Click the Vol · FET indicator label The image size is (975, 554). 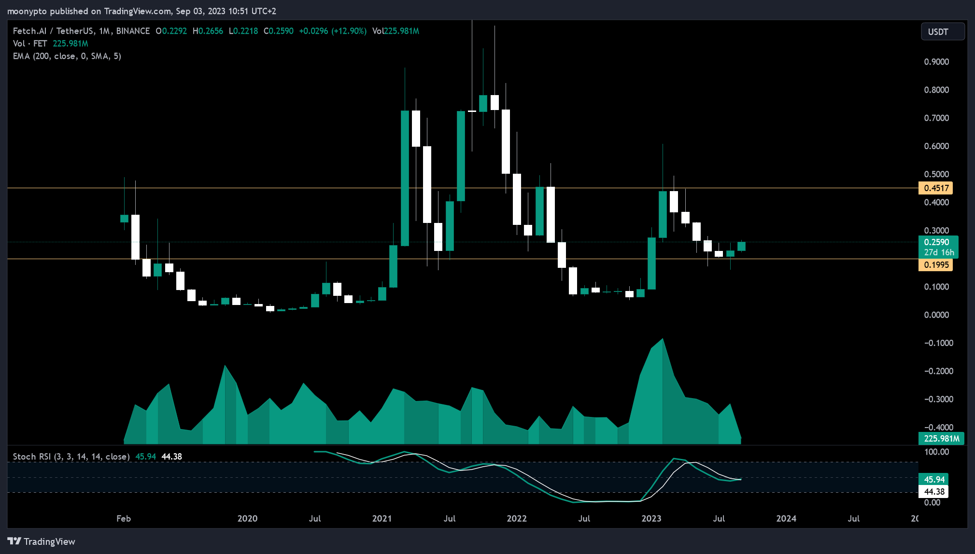pos(30,43)
